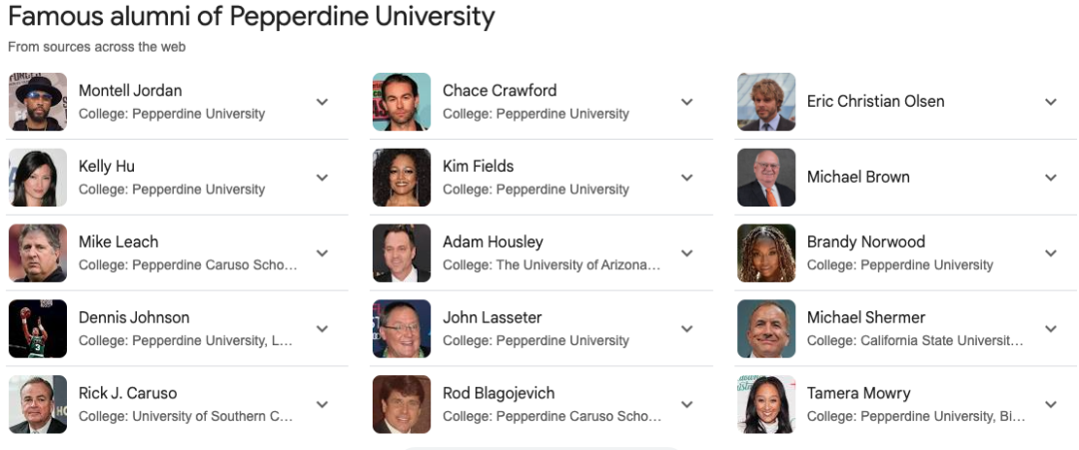Expand the Montell Jordan entry chevron
The height and width of the screenshot is (450, 1079).
click(322, 102)
